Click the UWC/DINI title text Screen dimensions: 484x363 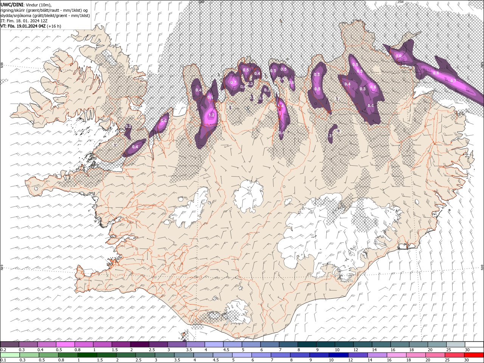point(12,5)
